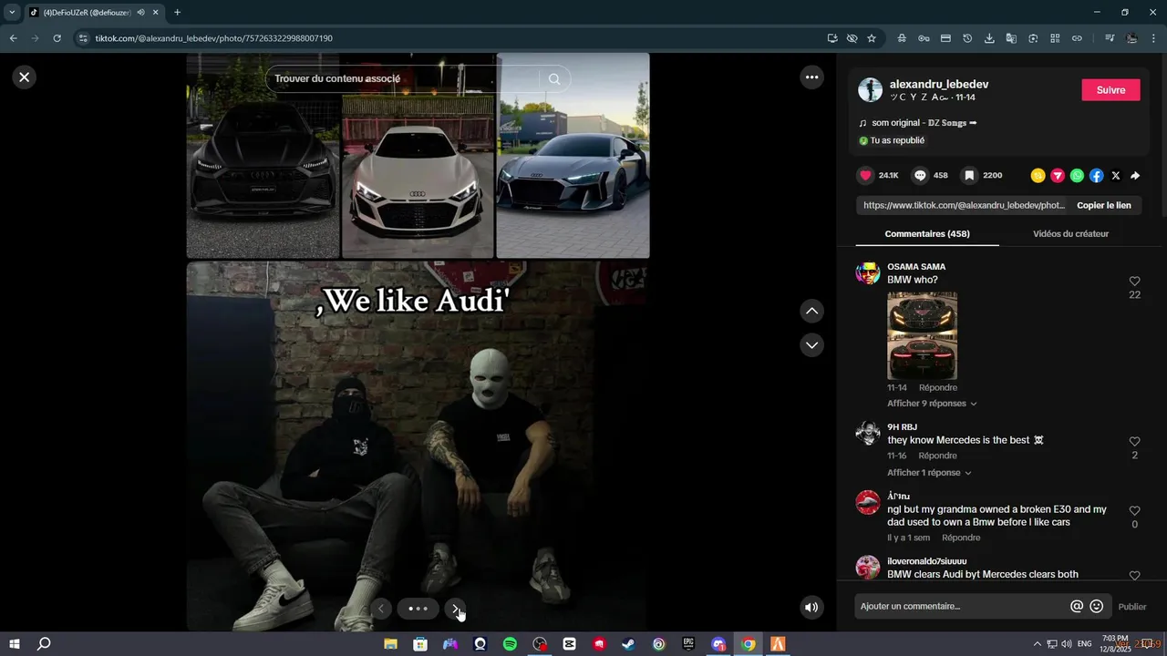
Task: Open the Chrome downloads icon
Action: (x=989, y=38)
